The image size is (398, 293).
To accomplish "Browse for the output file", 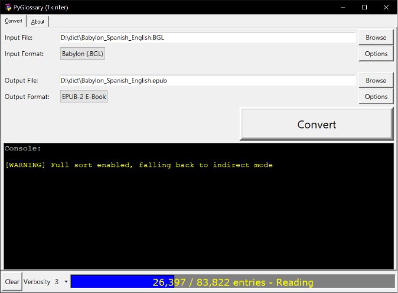I will coord(376,80).
